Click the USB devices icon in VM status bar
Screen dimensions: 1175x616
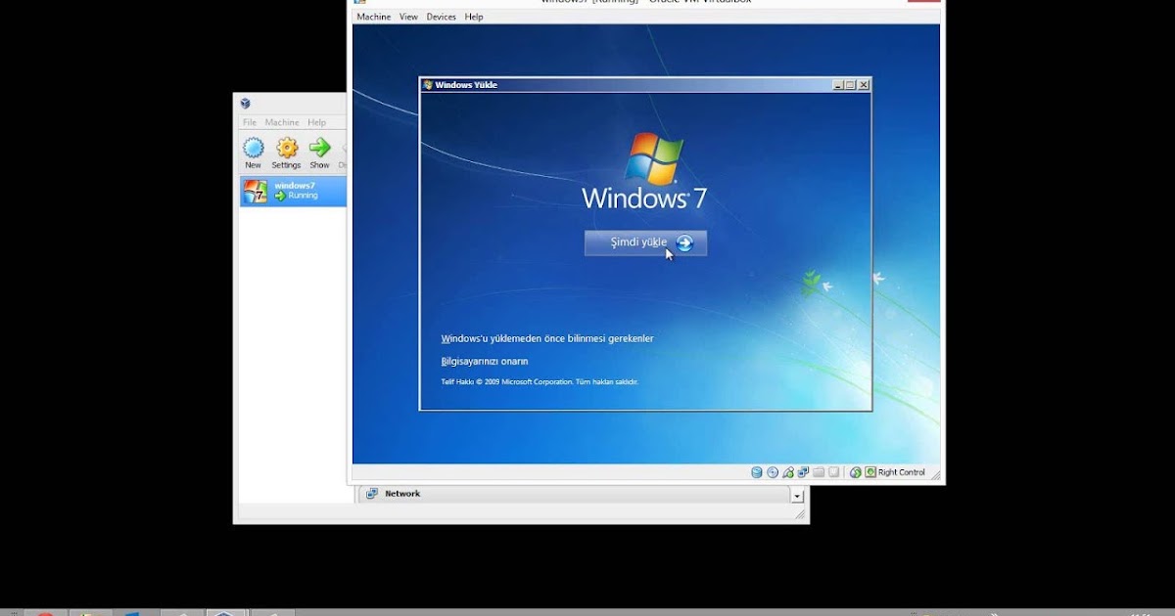tap(788, 472)
